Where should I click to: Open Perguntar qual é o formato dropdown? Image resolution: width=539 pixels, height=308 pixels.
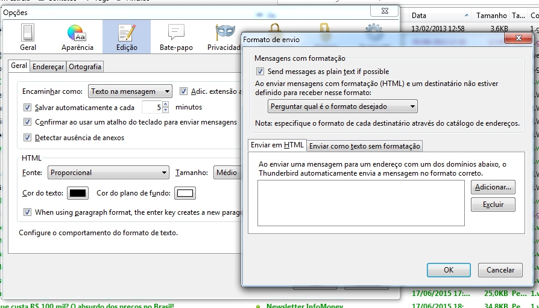(342, 106)
